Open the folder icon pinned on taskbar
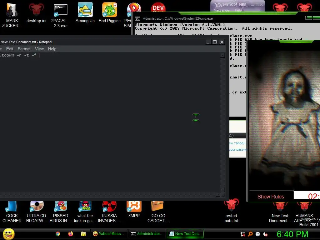This screenshot has width=320, height=240. [83, 234]
